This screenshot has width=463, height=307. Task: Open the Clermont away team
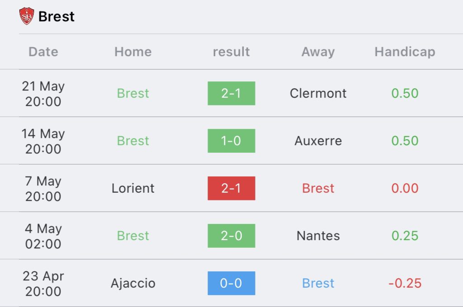pyautogui.click(x=318, y=93)
